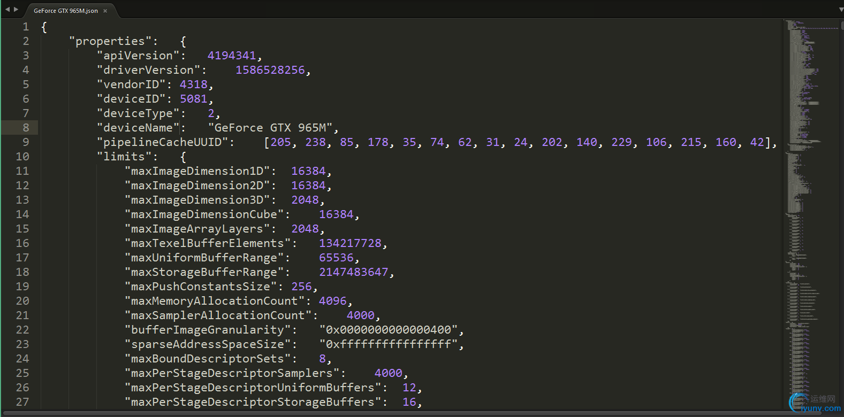The height and width of the screenshot is (417, 844).
Task: Click the "GeForce GTX 965M" string value
Action: pos(270,128)
